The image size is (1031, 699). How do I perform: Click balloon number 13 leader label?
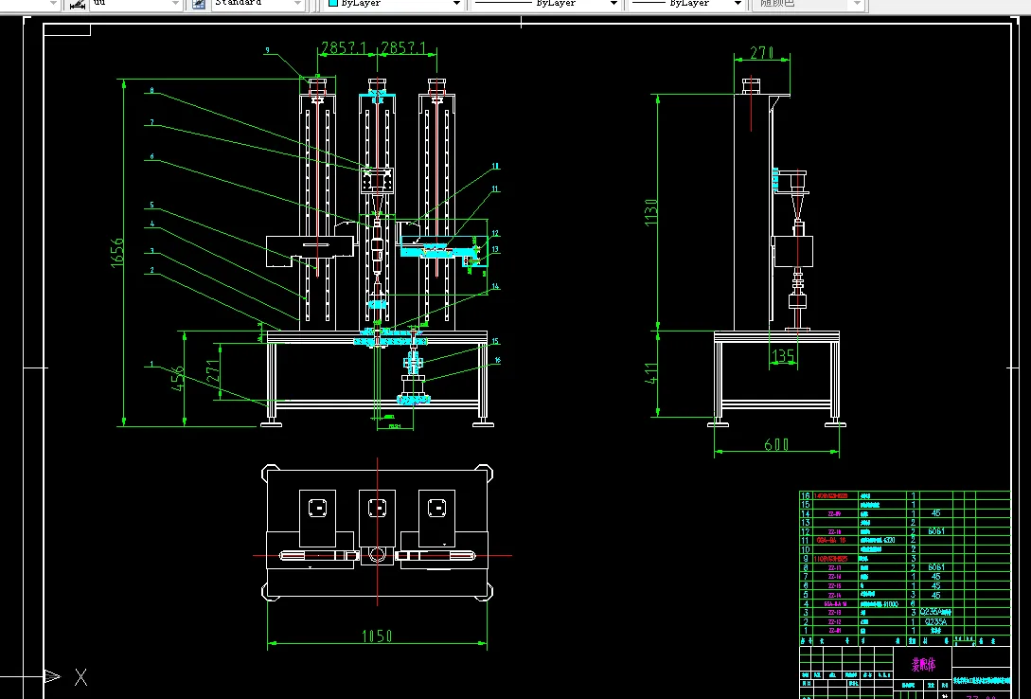click(x=495, y=249)
